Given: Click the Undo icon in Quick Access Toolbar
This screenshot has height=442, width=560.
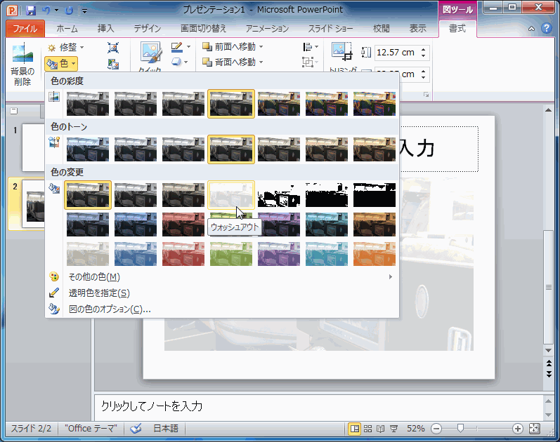Looking at the screenshot, I should click(x=46, y=11).
